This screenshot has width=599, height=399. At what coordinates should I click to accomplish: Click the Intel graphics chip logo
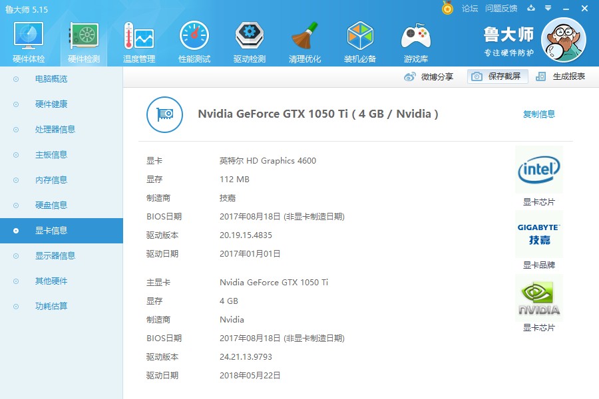[538, 169]
